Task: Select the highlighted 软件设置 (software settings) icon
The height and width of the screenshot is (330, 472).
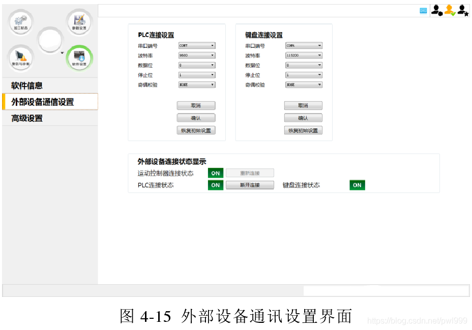Action: (79, 58)
